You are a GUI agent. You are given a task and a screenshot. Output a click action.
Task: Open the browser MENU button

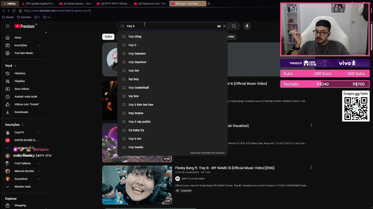click(10, 3)
